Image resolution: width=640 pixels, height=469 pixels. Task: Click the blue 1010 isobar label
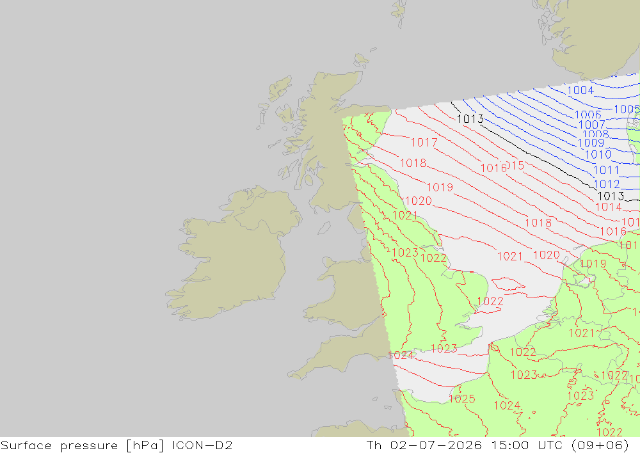point(598,155)
